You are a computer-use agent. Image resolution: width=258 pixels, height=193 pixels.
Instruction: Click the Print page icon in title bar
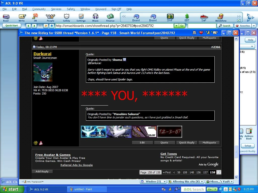[x=194, y=33]
